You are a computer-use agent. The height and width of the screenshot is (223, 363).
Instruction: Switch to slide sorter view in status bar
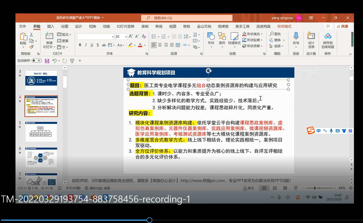(x=275, y=188)
